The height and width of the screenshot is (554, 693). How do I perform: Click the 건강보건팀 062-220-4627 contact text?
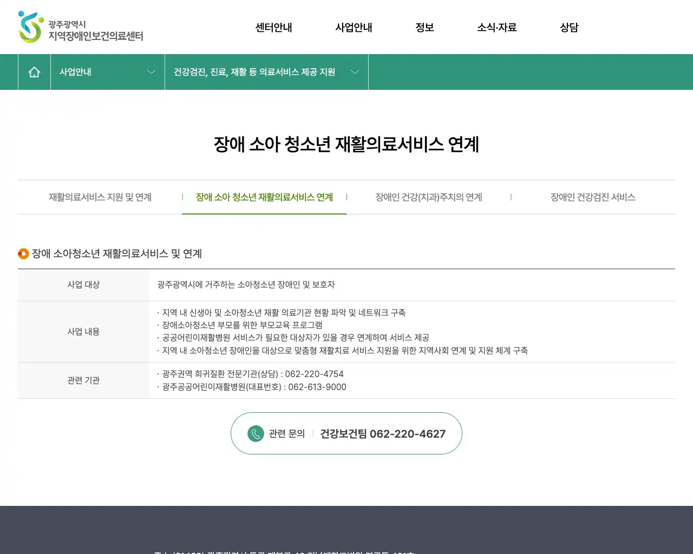pos(383,434)
